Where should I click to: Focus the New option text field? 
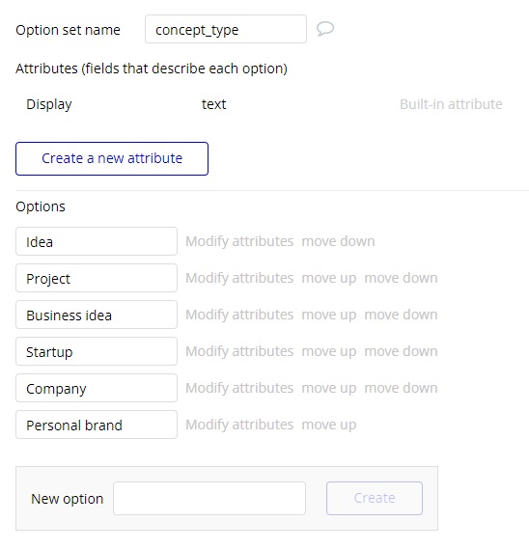209,498
